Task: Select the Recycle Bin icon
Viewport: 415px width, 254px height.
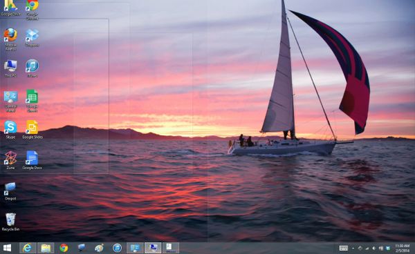Action: coord(10,222)
